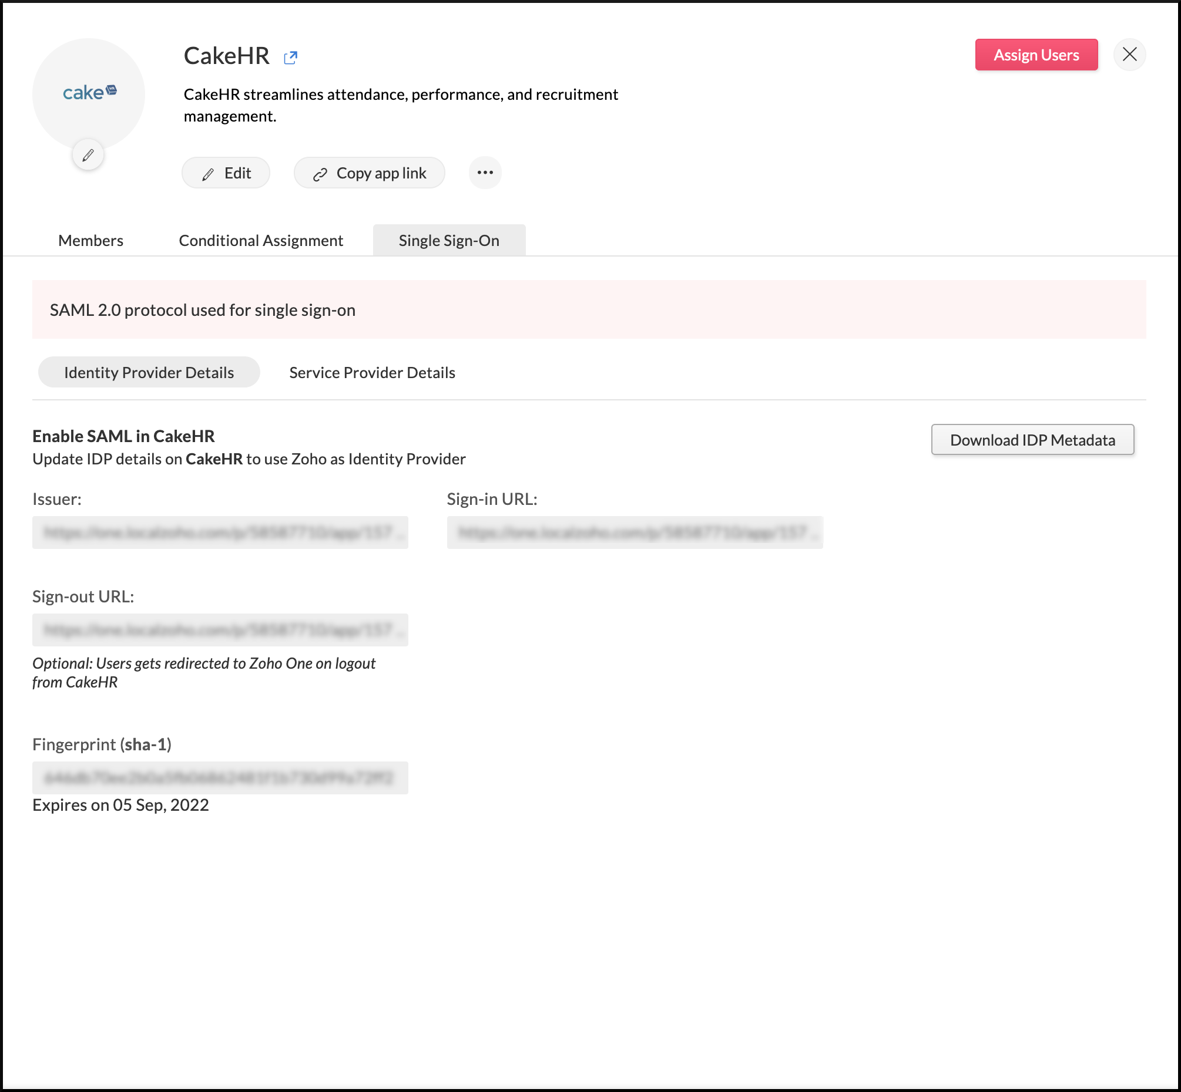Copy the CakeHR app link
The width and height of the screenshot is (1181, 1092).
pyautogui.click(x=369, y=173)
